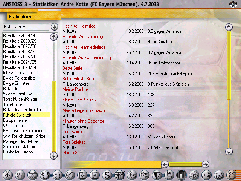This screenshot has height=181, width=241.
Task: Select the pennant flag icon
Action: coord(157,175)
